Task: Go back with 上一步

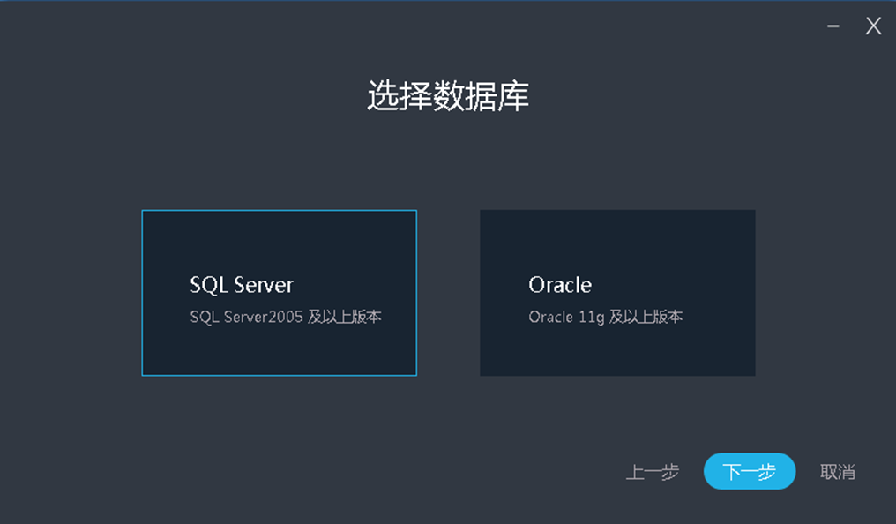Action: tap(653, 472)
